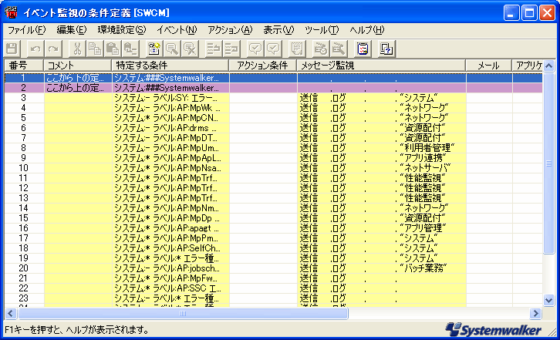Click the コメント column header
This screenshot has height=340, width=560.
click(77, 66)
